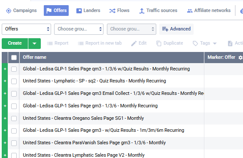243x158 pixels.
Task: Switch to the Offers tab
Action: [x=56, y=11]
